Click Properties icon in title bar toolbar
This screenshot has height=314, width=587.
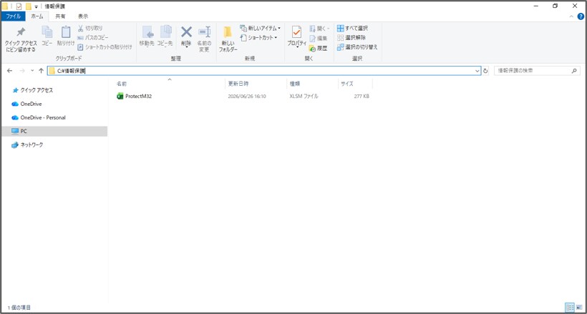pyautogui.click(x=19, y=6)
